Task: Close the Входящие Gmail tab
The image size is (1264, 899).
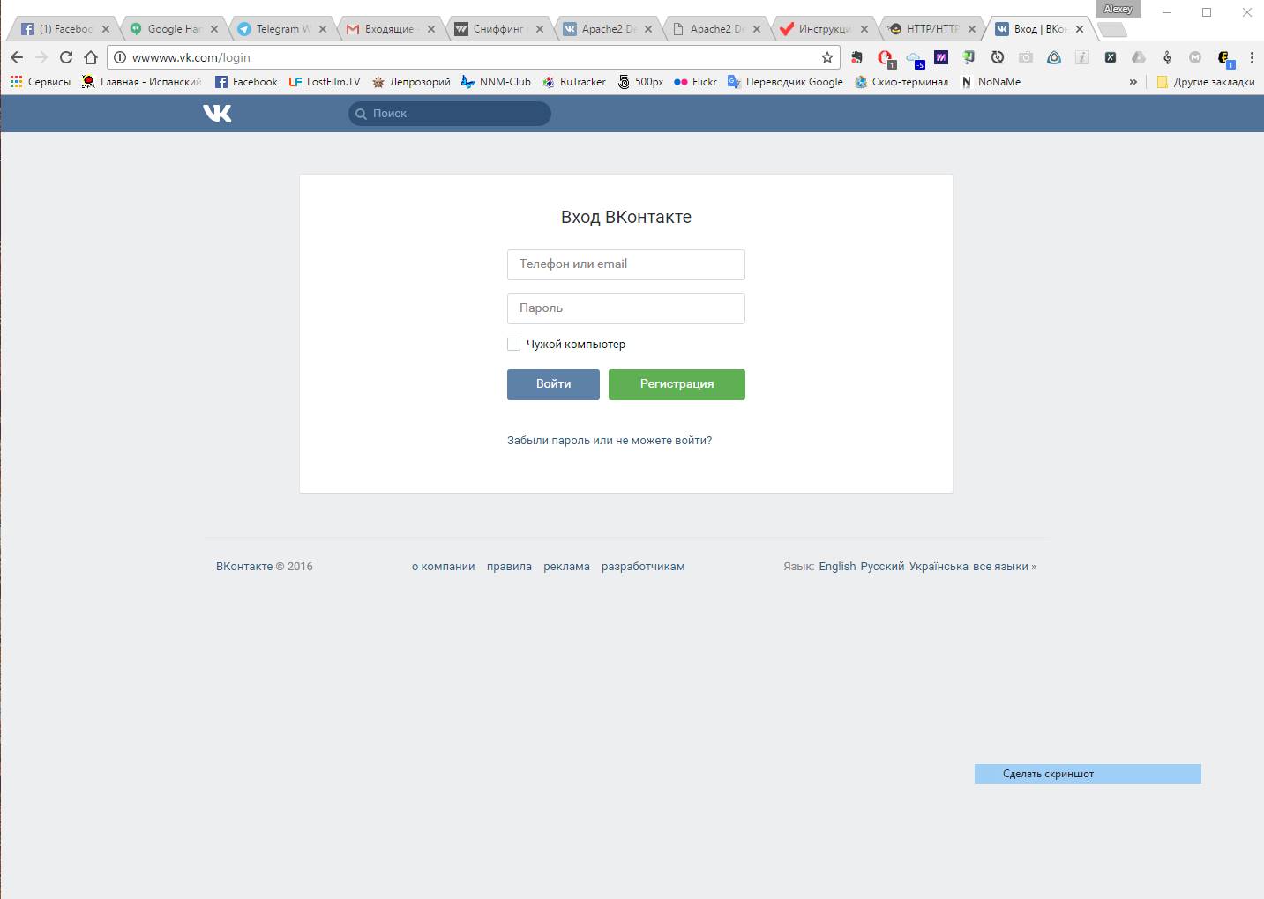Action: pos(431,29)
